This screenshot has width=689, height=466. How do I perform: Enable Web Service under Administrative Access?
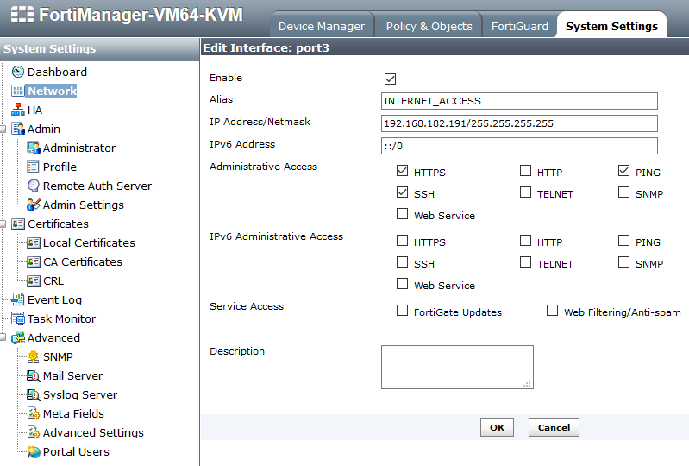pyautogui.click(x=402, y=214)
